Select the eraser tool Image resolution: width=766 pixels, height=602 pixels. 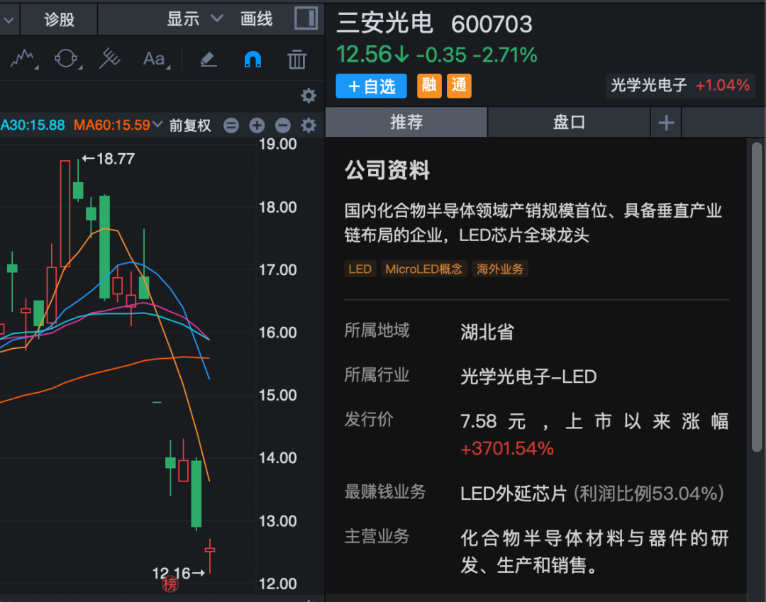click(208, 60)
